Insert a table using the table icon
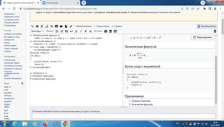This screenshot has height=127, width=224. (115, 31)
